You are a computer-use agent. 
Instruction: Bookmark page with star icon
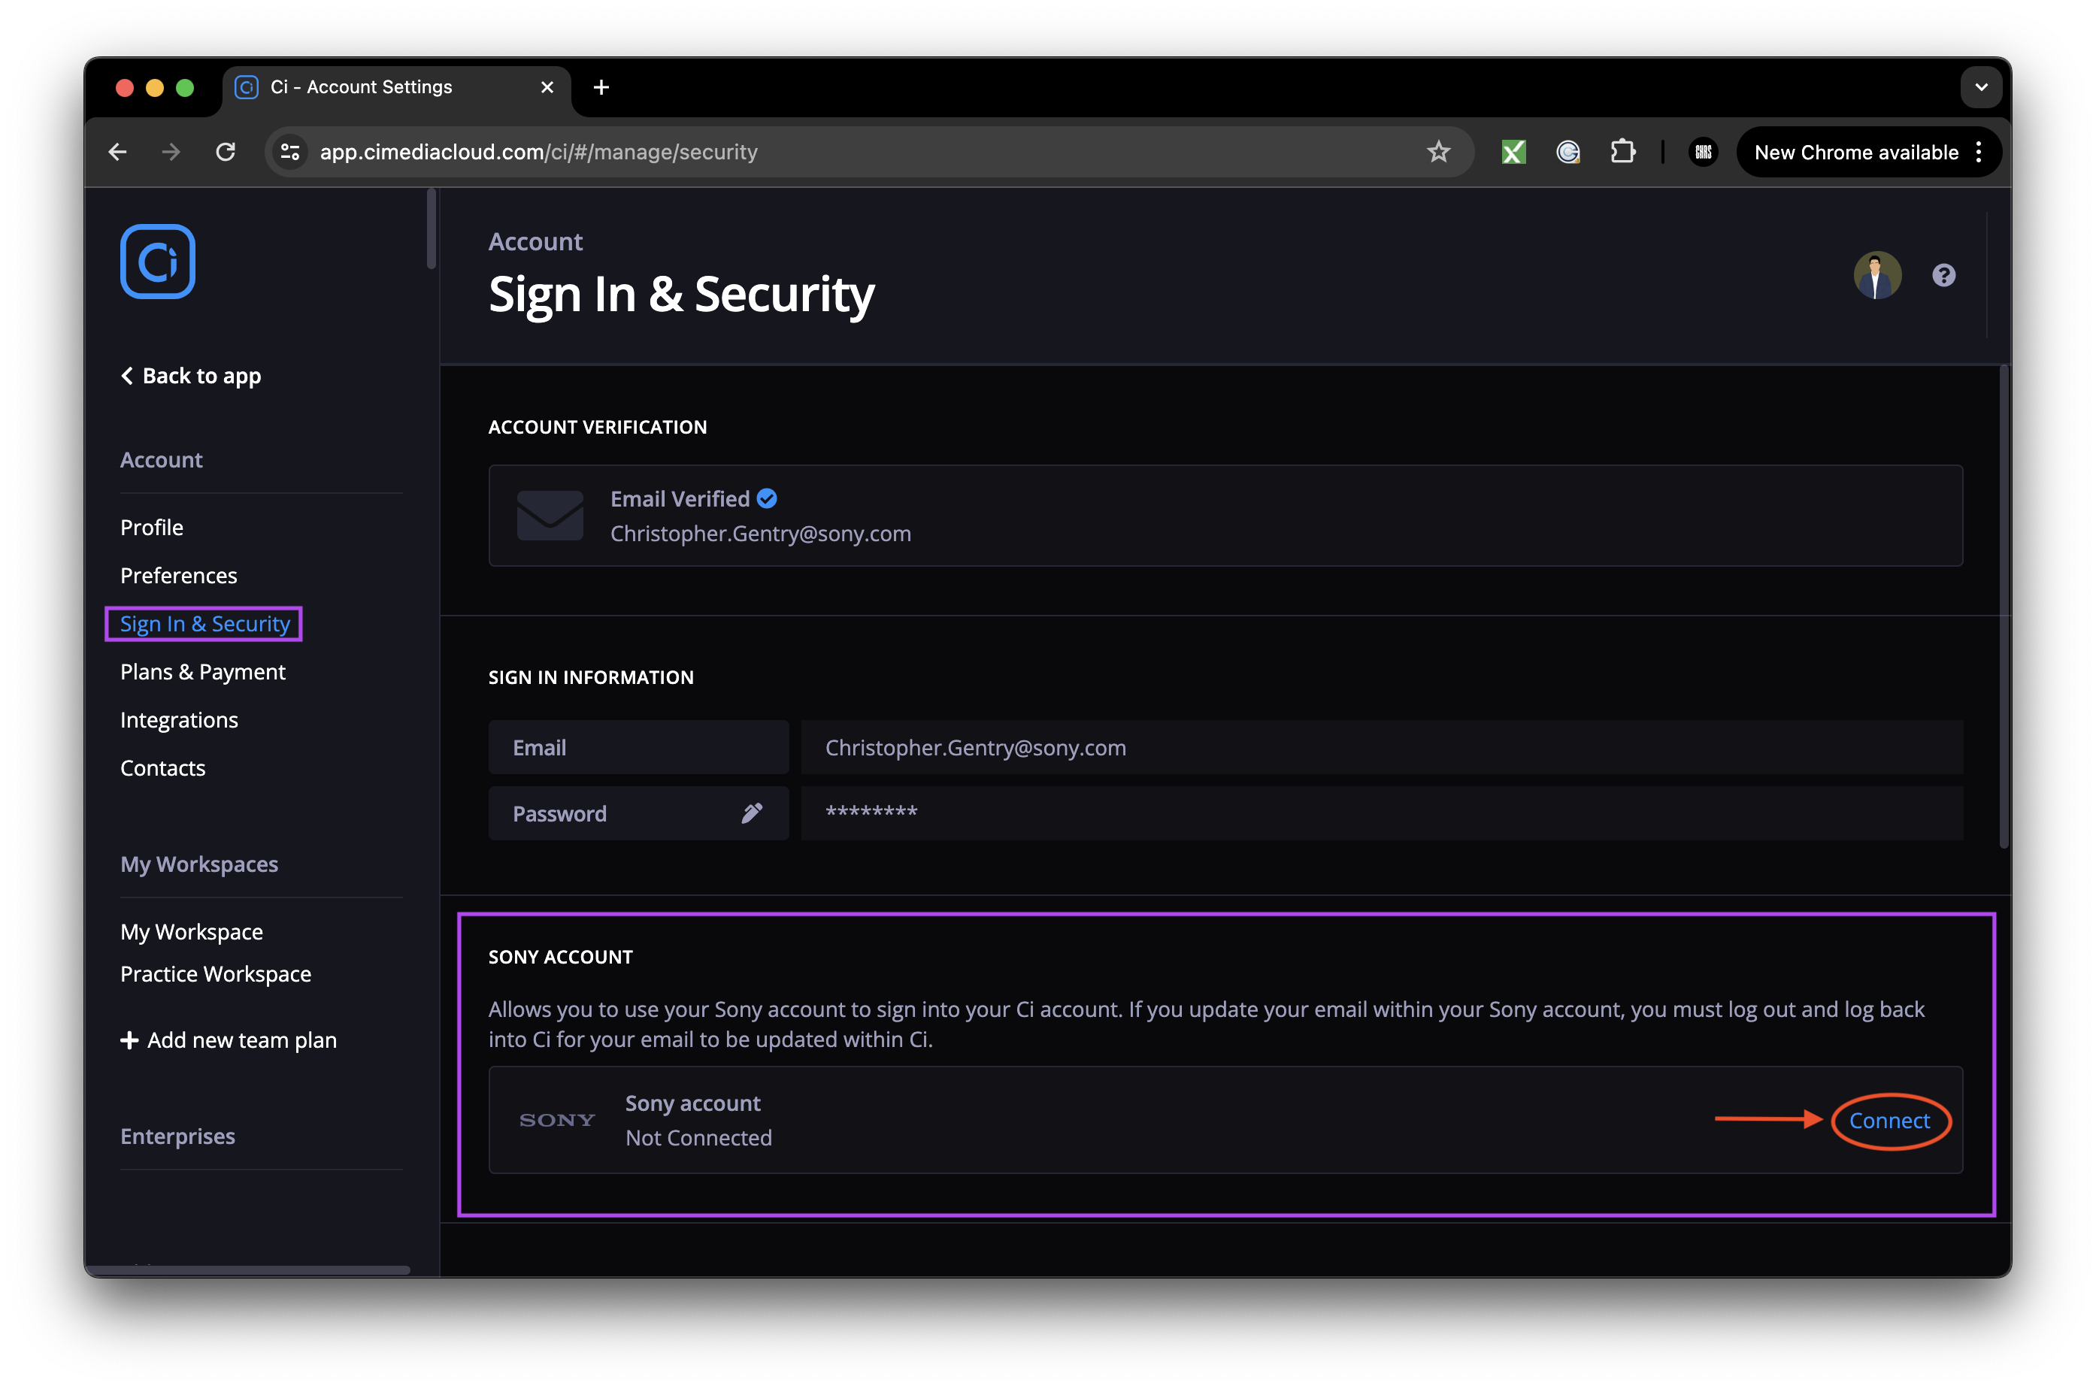1439,152
